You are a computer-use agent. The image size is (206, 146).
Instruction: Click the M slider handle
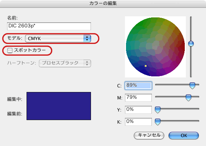[188, 98]
